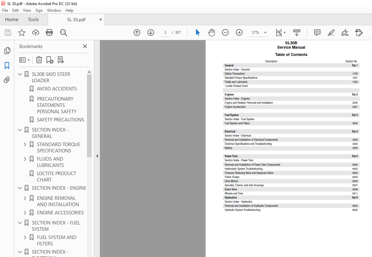Expand ENGINE ACCESSORIES bookmark
This screenshot has height=257, width=372.
pos(25,213)
